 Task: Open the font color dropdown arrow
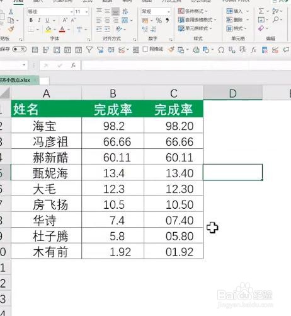(69, 30)
